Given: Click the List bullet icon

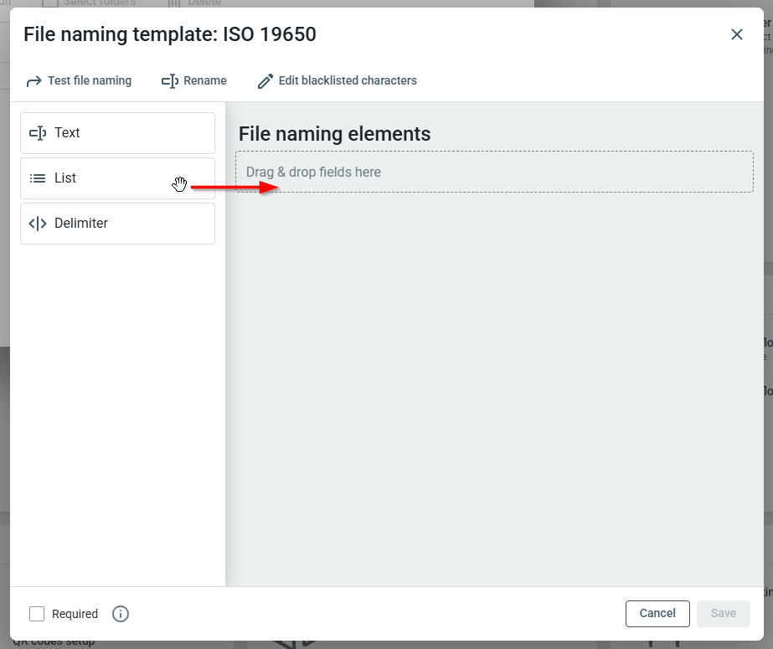Looking at the screenshot, I should tap(38, 178).
